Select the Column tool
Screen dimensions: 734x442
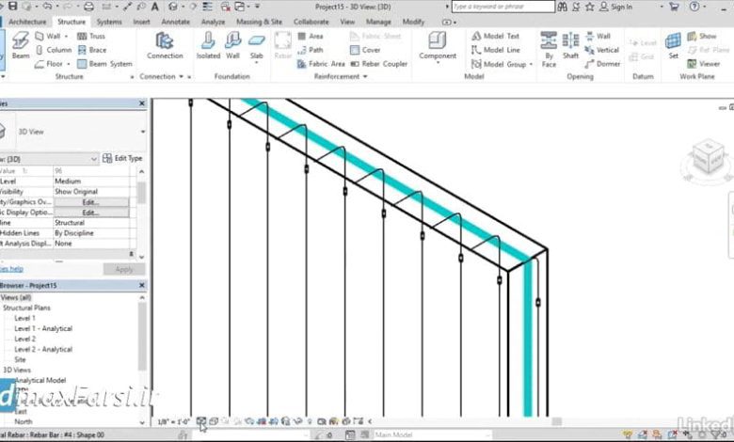coord(54,50)
